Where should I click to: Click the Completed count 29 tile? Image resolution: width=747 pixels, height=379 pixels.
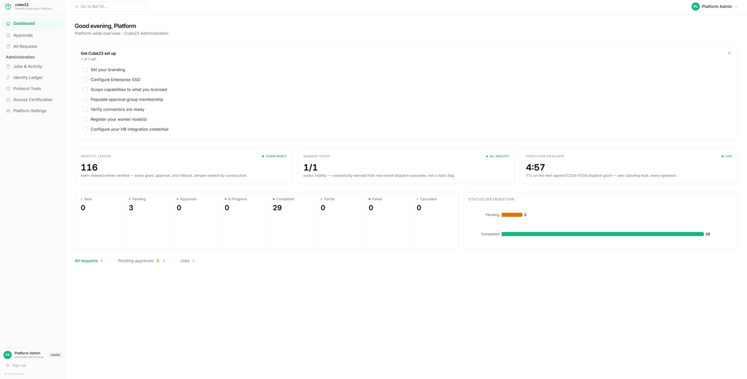tap(290, 221)
